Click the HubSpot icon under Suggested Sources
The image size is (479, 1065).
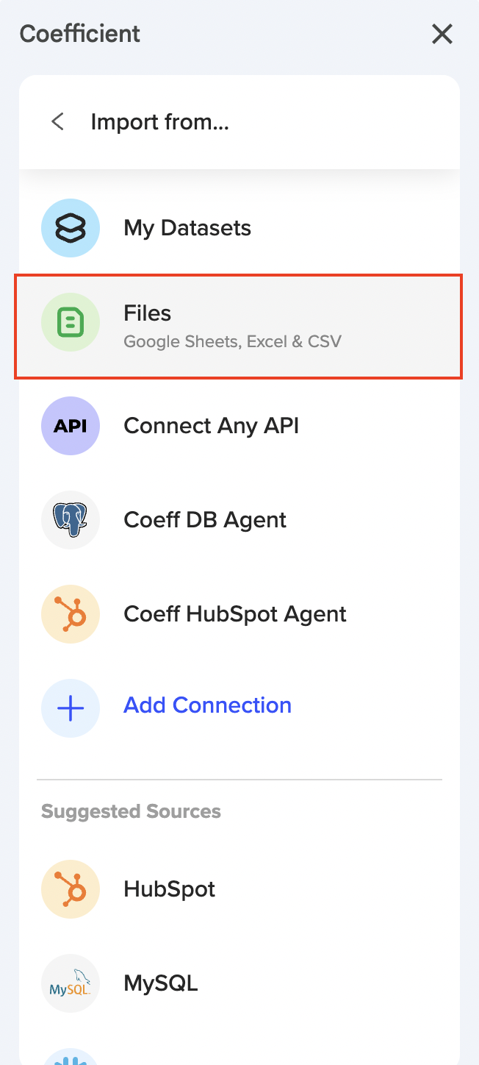[x=71, y=889]
